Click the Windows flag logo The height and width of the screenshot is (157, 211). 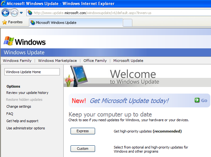pyautogui.click(x=9, y=41)
